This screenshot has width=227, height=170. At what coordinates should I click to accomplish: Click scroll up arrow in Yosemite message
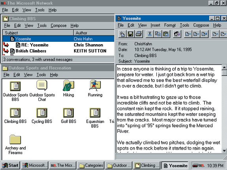point(224,67)
